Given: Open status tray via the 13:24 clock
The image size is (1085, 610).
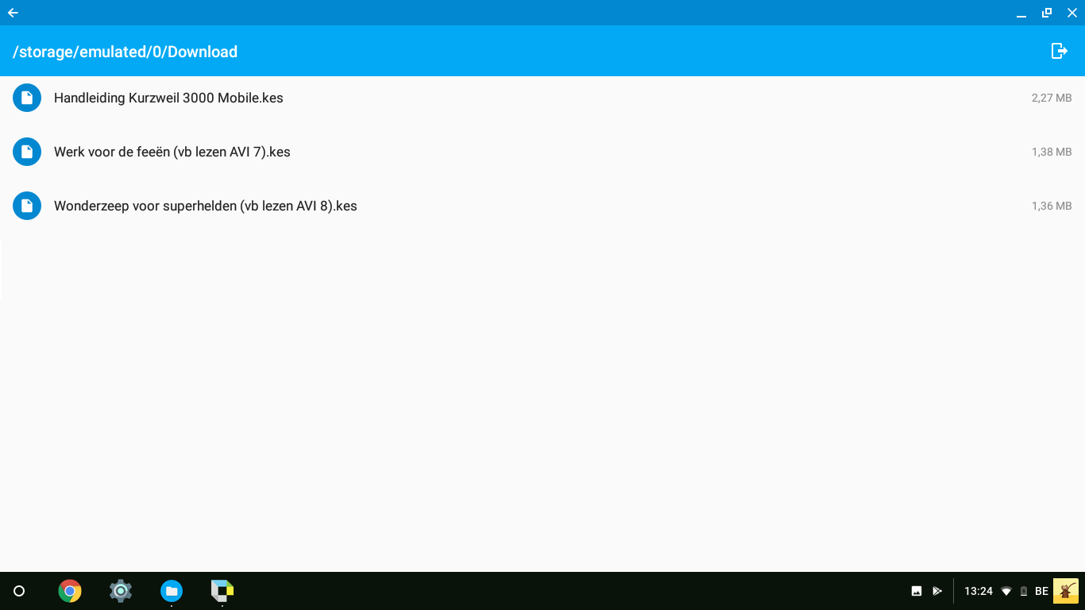Looking at the screenshot, I should pos(979,591).
